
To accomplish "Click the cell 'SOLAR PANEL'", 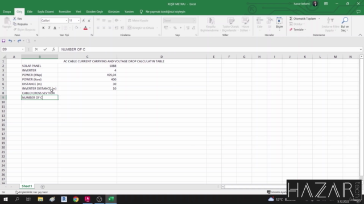I will 39,66.
